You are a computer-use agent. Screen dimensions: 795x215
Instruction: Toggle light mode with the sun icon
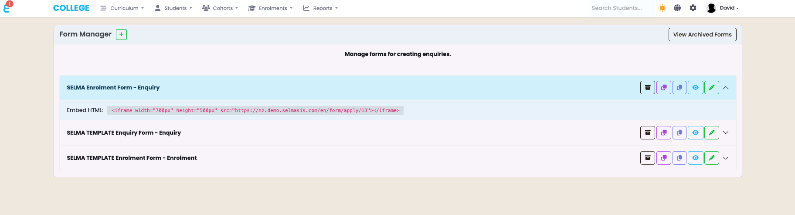point(662,8)
